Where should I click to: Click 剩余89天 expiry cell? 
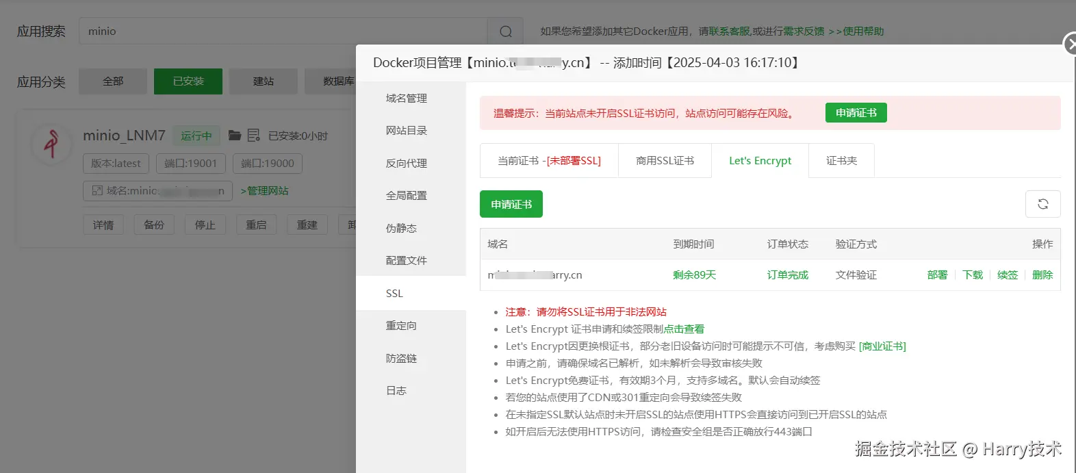pos(694,275)
